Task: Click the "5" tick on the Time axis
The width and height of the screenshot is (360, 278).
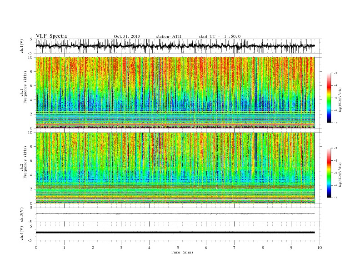Action: tap(178, 248)
